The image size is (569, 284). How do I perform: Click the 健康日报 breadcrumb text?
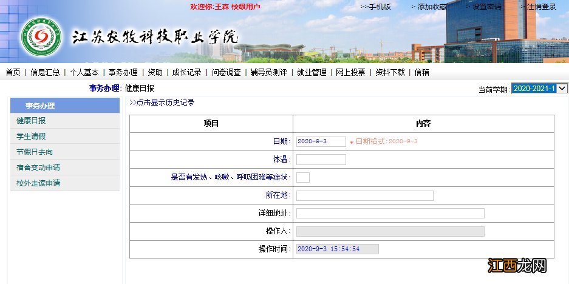pyautogui.click(x=139, y=88)
